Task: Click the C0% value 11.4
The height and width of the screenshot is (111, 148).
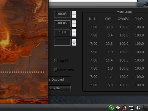Action: point(109,60)
